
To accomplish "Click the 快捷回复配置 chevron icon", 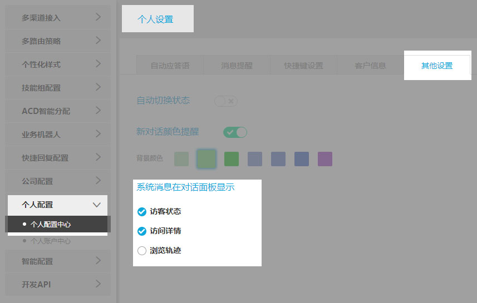I will coord(98,157).
